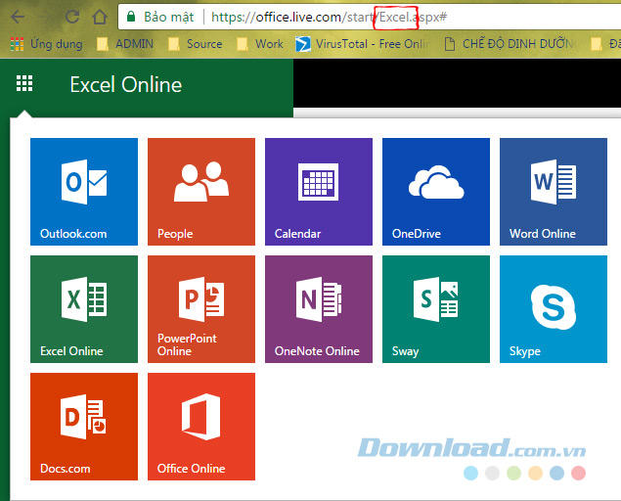The width and height of the screenshot is (621, 501).
Task: Reload the page with refresh button
Action: (x=72, y=17)
